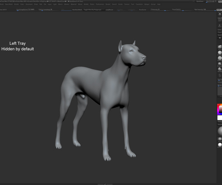Open the Material menu

click(x=74, y=4)
